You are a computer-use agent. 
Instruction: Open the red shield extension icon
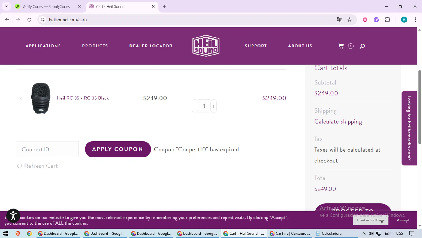pos(365,20)
